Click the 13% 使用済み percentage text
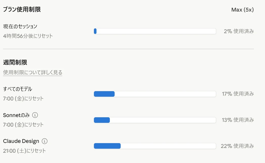This screenshot has height=163, width=265. pos(238,120)
